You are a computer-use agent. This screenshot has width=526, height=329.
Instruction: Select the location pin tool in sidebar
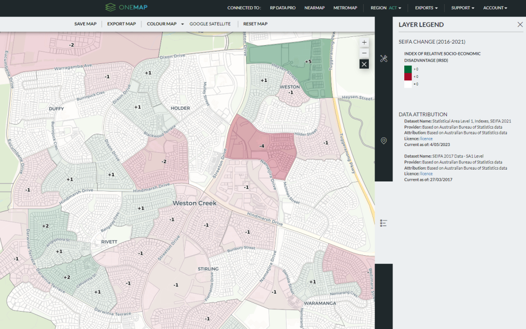(x=383, y=140)
